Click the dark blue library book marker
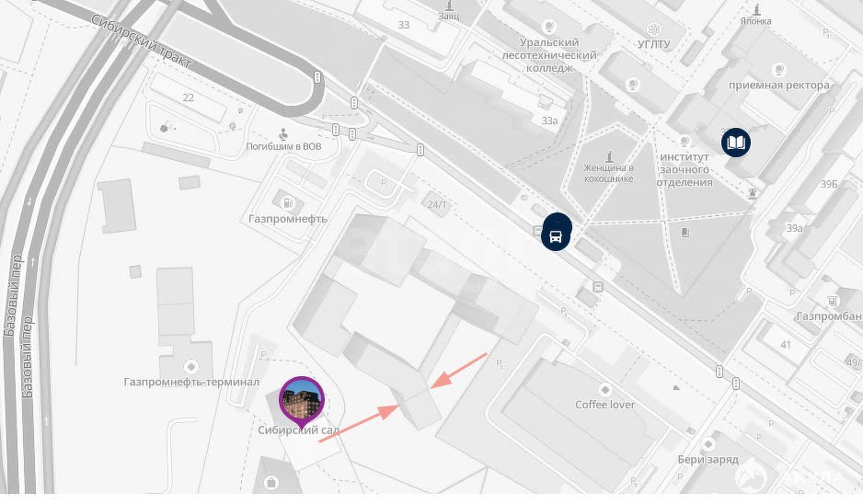 pos(736,143)
